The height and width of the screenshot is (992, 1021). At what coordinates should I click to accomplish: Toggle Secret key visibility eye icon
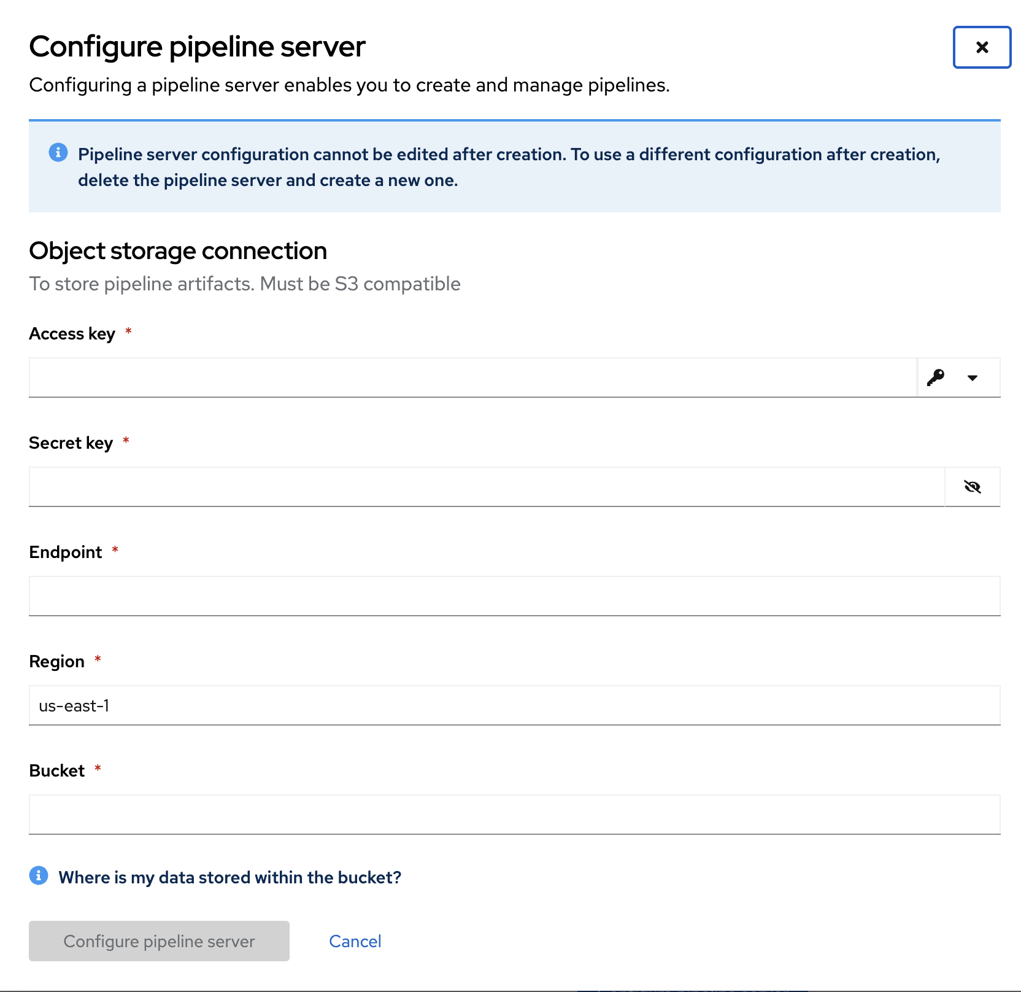973,487
